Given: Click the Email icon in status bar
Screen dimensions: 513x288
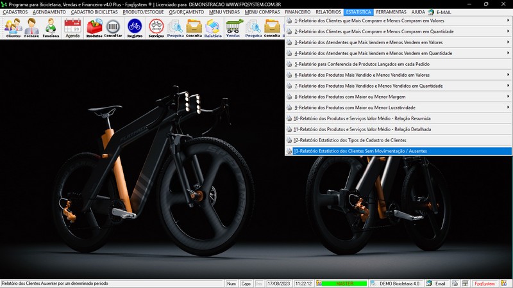Looking at the screenshot, I should [436, 284].
